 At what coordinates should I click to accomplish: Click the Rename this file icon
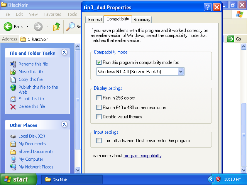[x=13, y=64]
